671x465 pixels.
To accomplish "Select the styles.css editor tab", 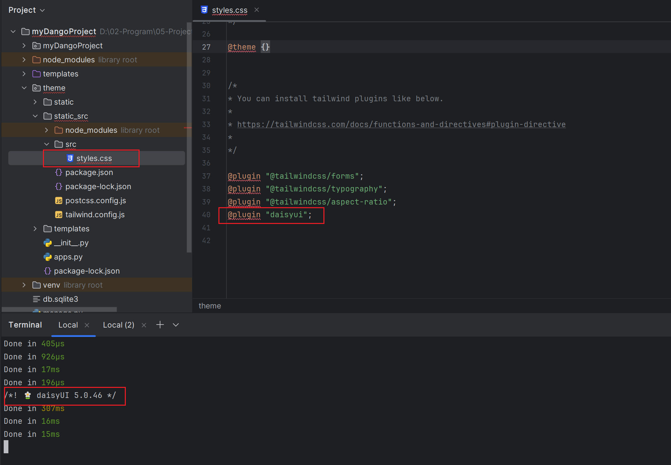I will pyautogui.click(x=229, y=10).
